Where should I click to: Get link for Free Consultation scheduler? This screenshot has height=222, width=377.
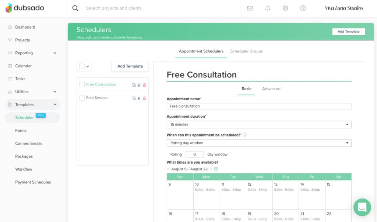pyautogui.click(x=139, y=85)
